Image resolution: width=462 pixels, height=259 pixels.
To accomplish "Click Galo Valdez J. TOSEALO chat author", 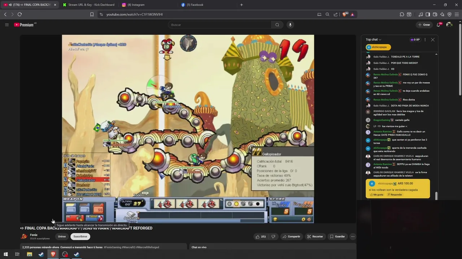I will point(381,57).
